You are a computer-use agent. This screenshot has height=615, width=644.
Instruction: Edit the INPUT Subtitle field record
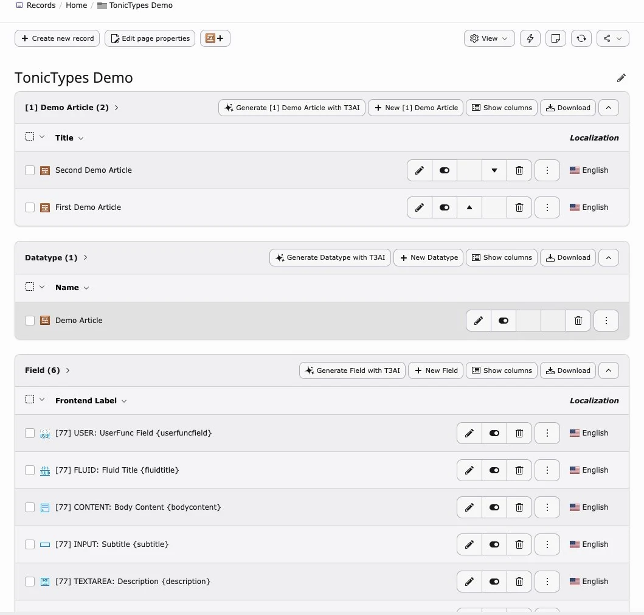469,544
